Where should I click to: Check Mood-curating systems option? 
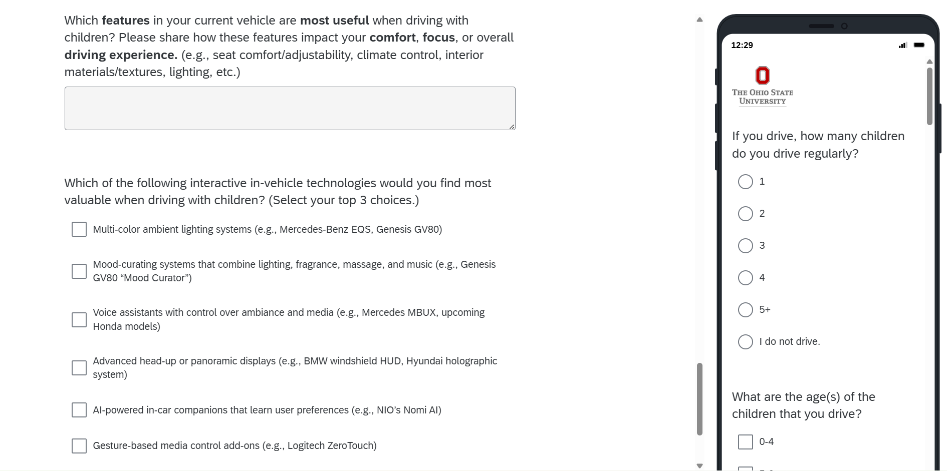[79, 271]
